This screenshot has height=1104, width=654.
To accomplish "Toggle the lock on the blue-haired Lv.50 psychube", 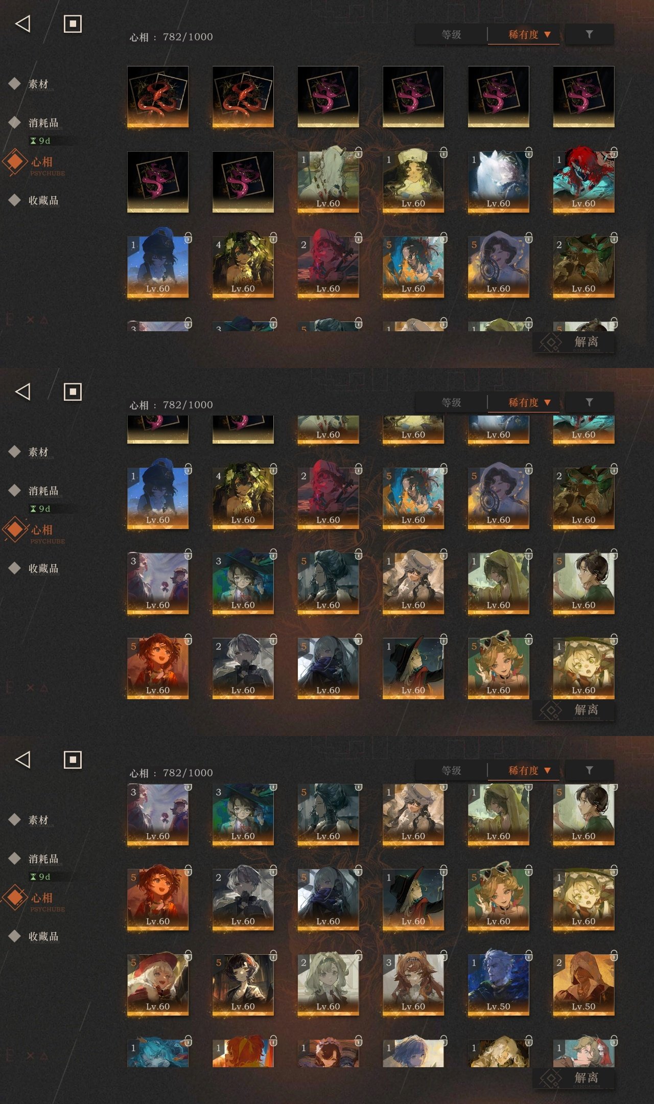I will pos(529,955).
